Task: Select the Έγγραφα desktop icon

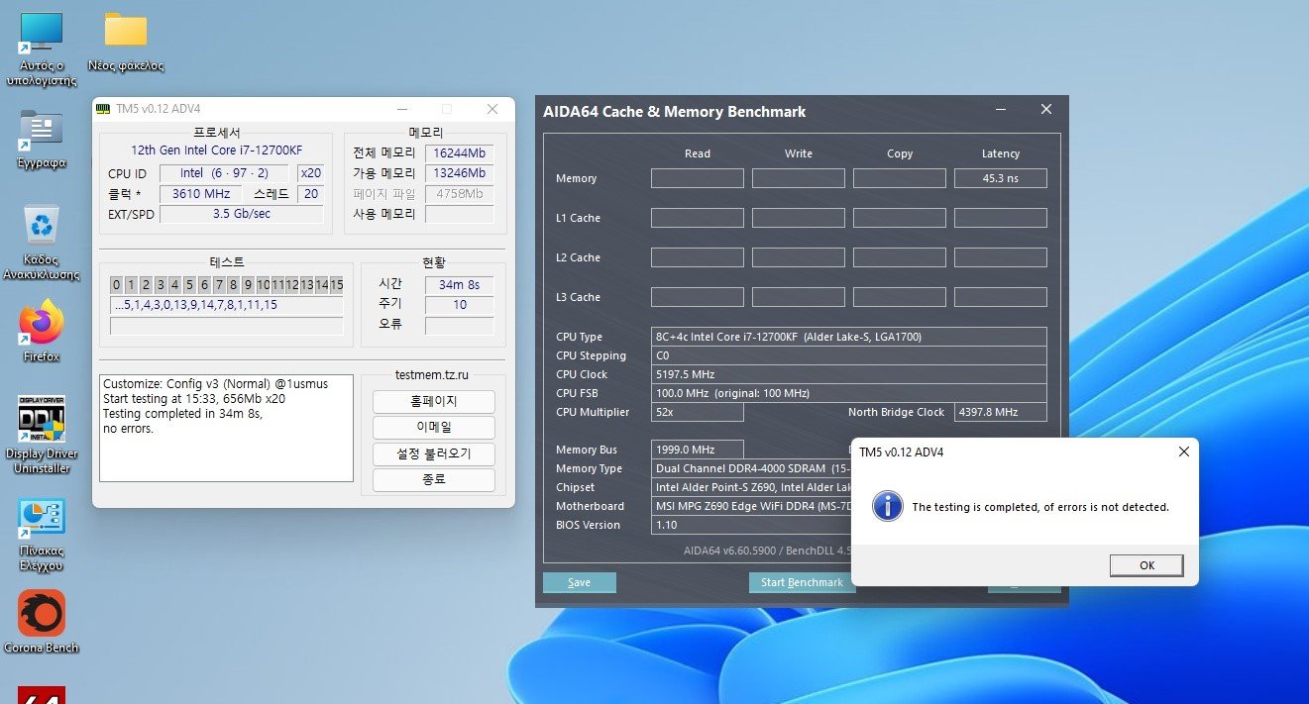Action: pyautogui.click(x=42, y=139)
